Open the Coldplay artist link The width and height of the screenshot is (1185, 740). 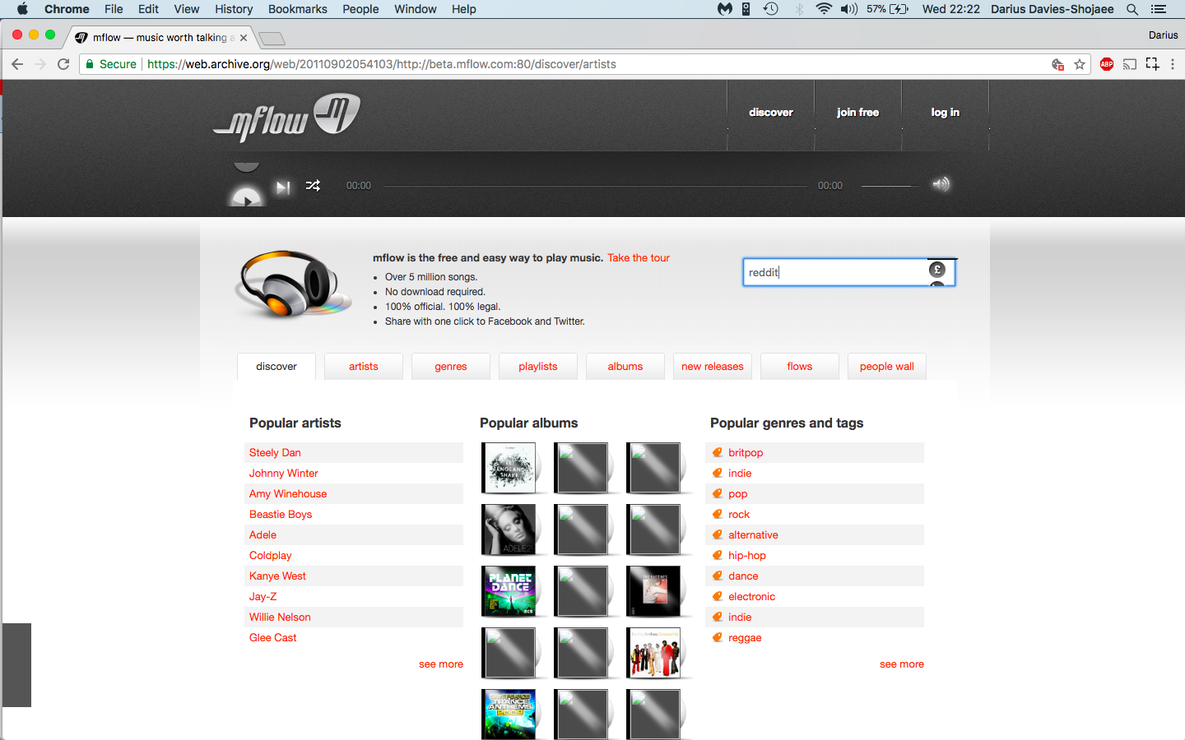coord(271,556)
